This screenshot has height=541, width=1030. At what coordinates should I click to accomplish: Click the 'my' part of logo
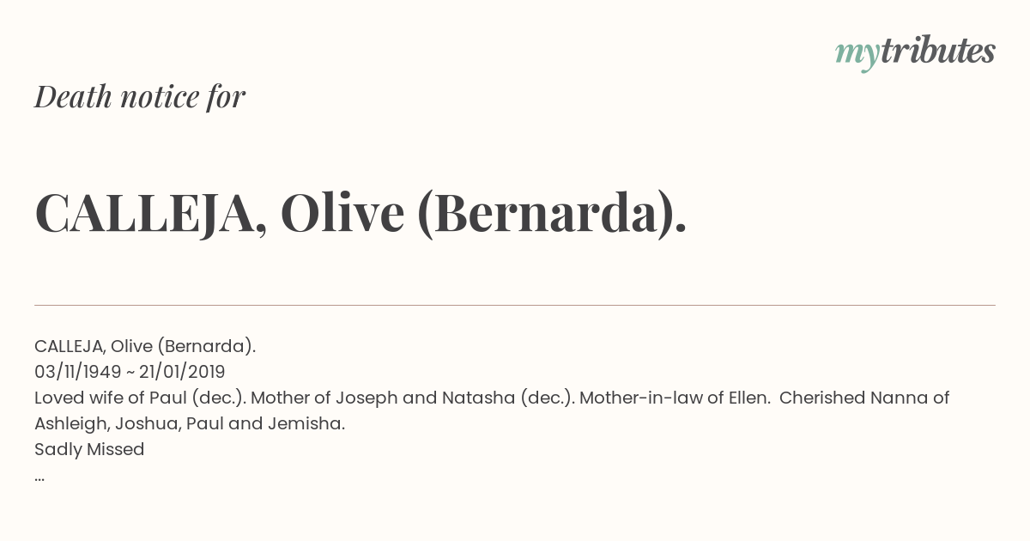click(857, 55)
